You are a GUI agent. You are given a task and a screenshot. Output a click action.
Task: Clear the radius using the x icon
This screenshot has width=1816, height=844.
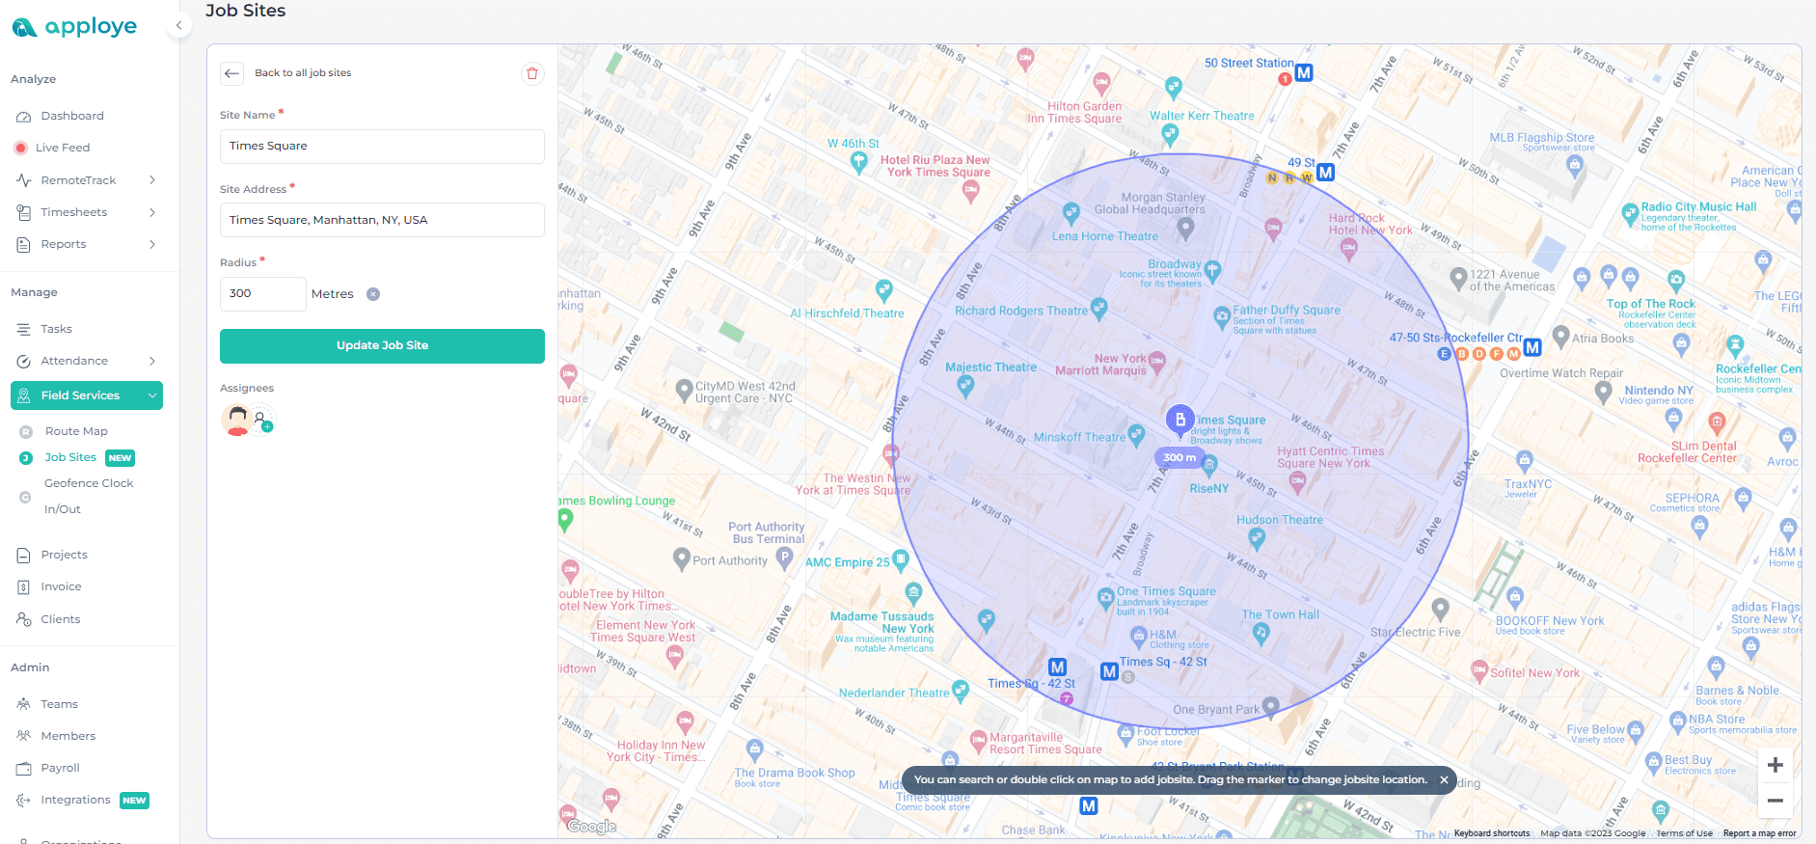click(x=373, y=294)
